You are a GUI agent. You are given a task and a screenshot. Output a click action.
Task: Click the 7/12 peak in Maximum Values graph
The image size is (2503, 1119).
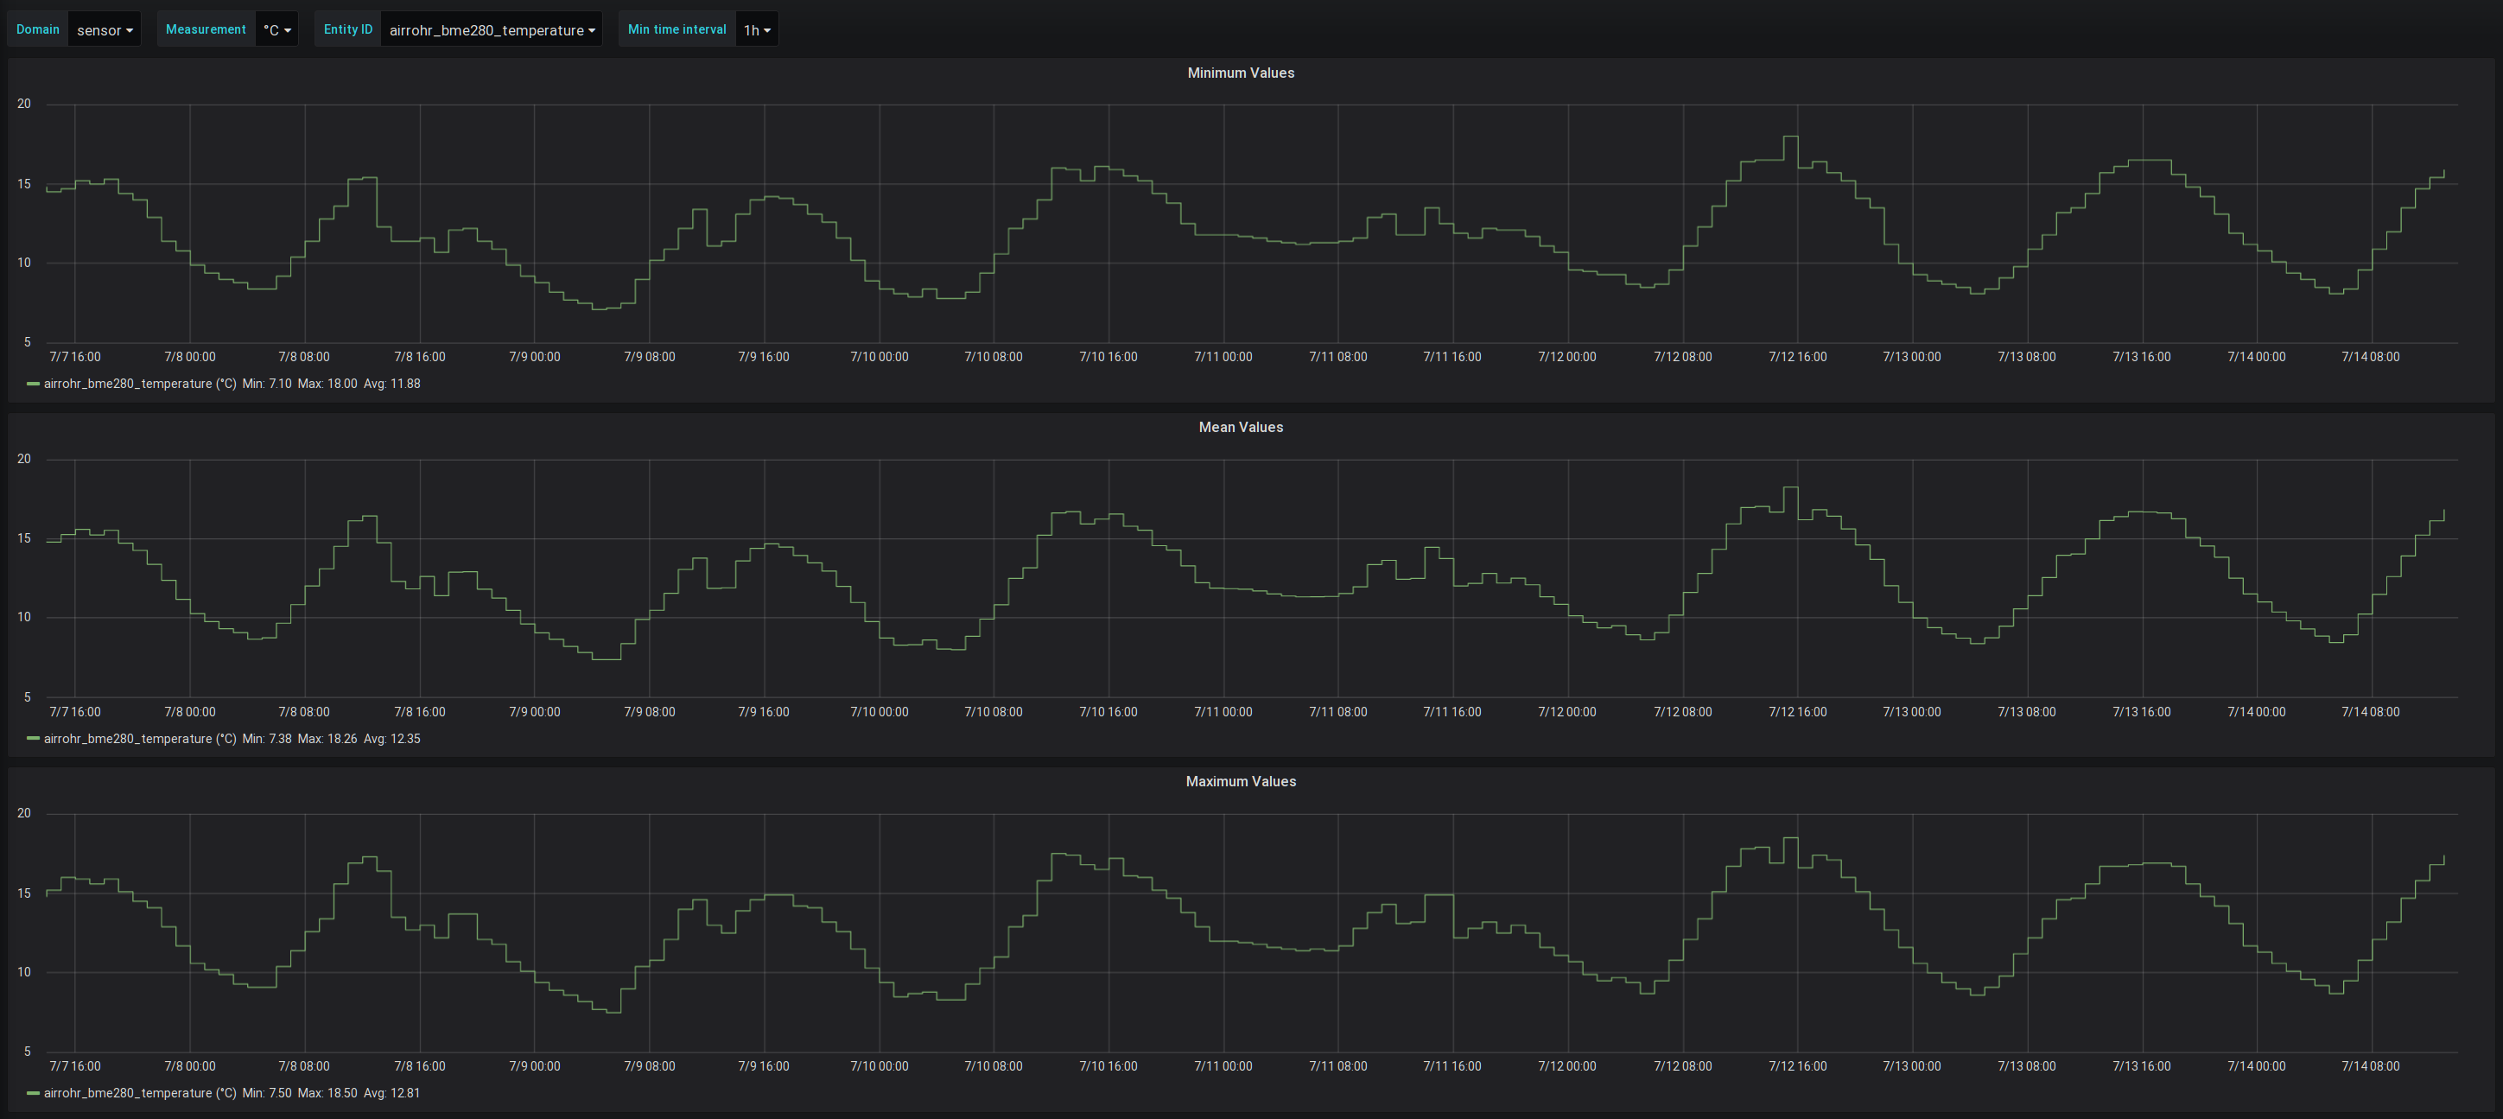click(1790, 838)
